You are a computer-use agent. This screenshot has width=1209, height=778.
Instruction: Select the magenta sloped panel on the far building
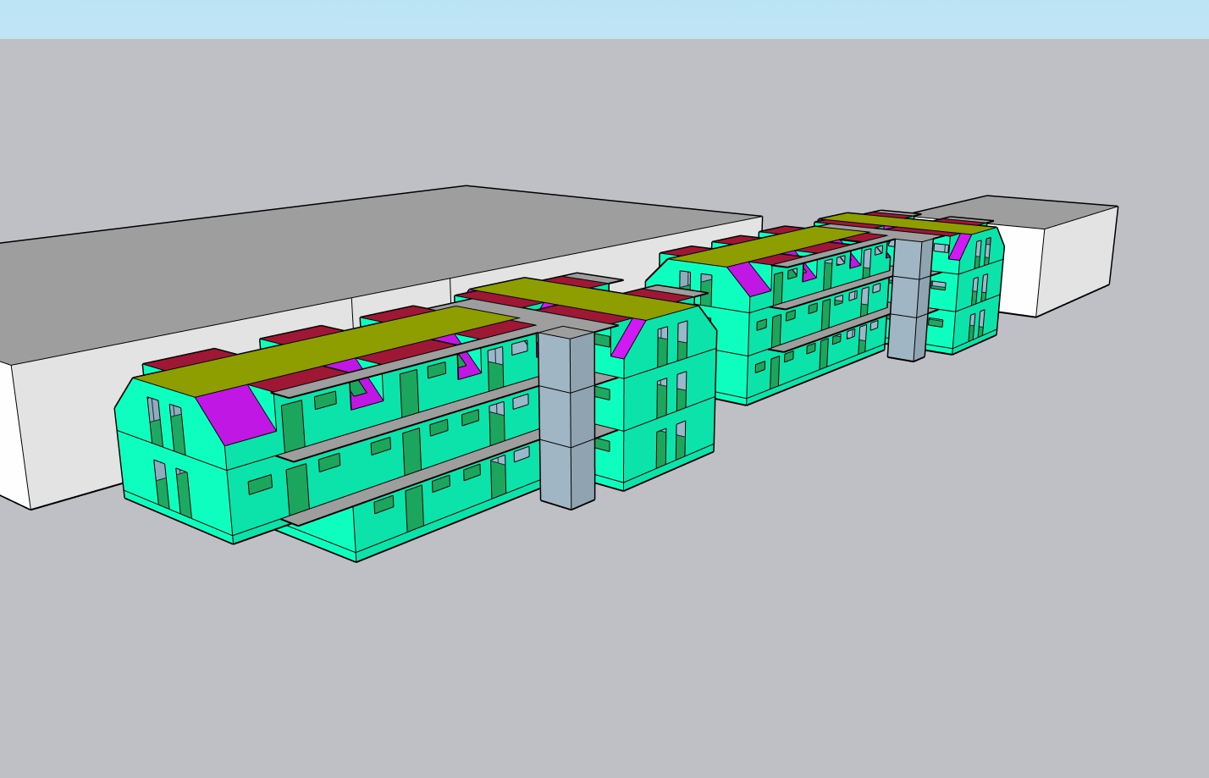pos(749,279)
